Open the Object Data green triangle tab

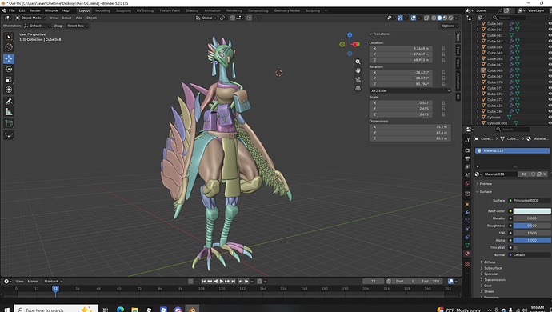(467, 245)
